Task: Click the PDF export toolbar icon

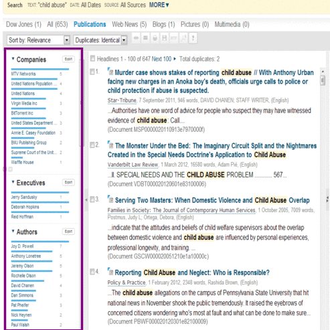Action: pyautogui.click(x=183, y=38)
